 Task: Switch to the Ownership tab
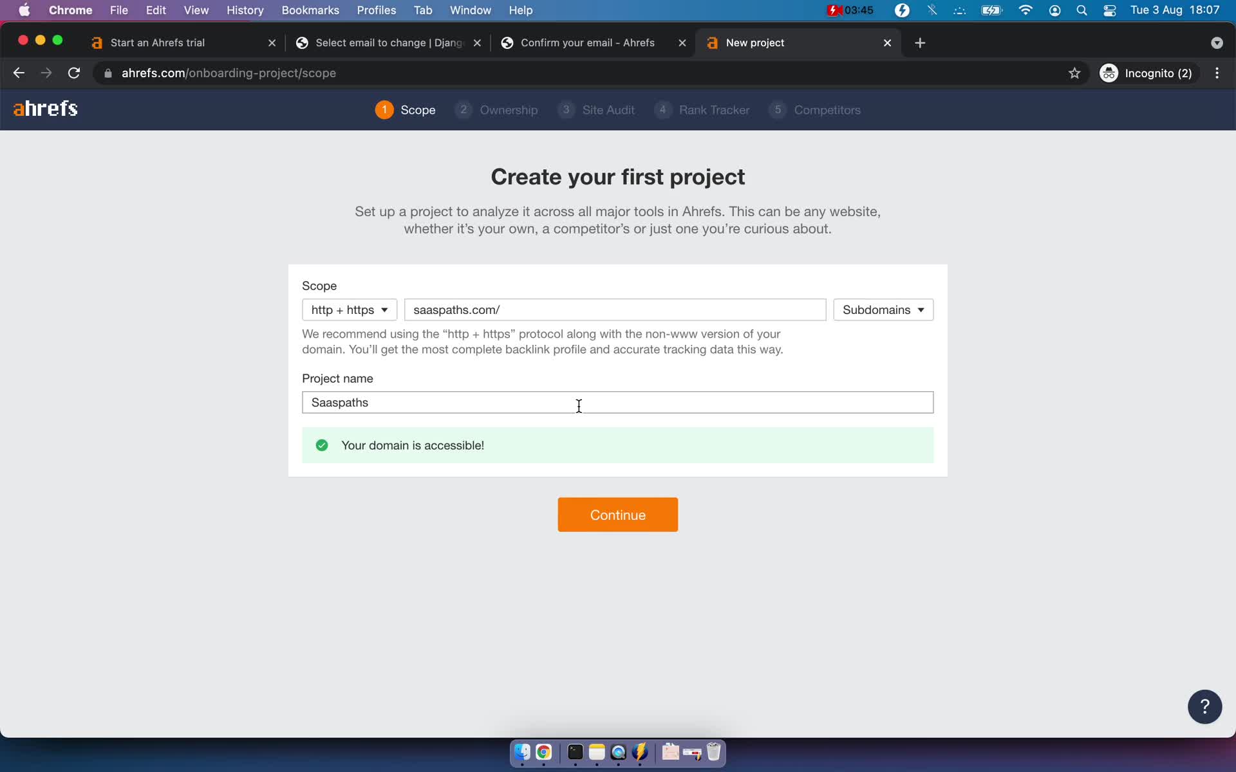coord(498,109)
